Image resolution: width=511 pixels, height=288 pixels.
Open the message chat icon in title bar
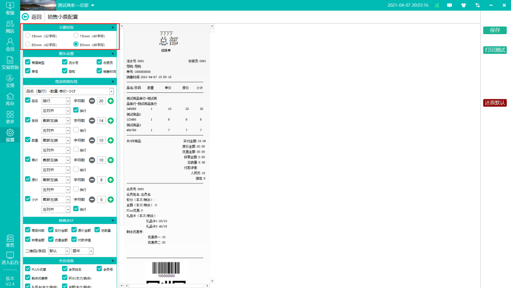449,5
